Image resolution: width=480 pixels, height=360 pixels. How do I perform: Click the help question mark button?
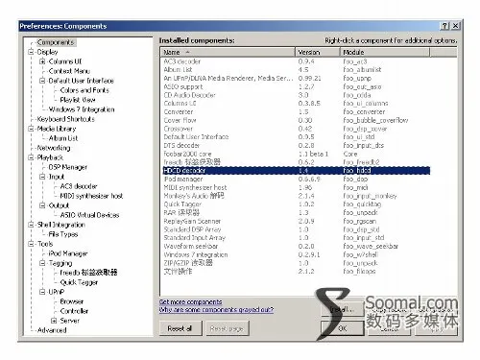[x=444, y=26]
